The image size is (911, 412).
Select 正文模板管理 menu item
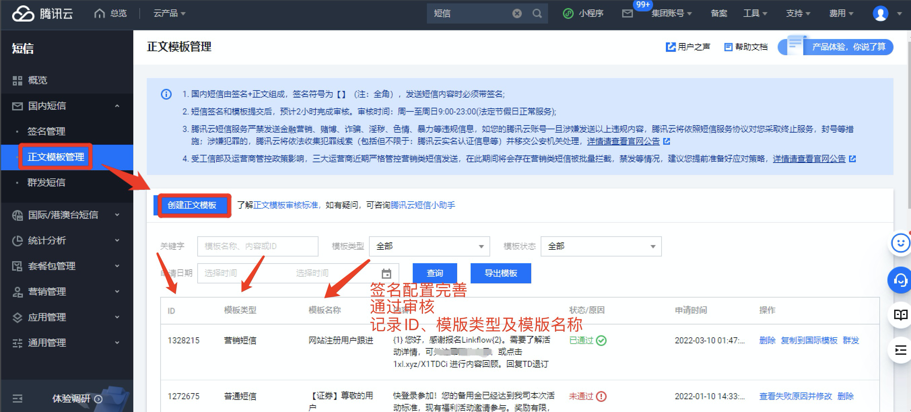(56, 157)
